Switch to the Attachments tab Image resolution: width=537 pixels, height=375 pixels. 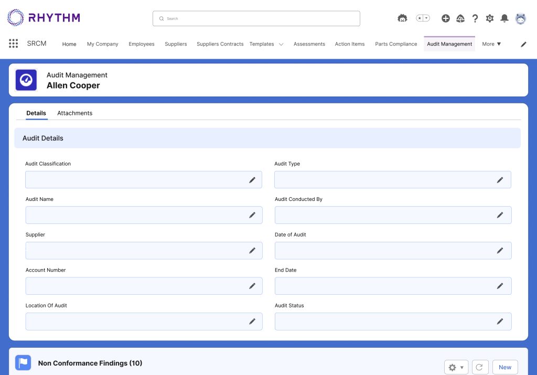74,113
